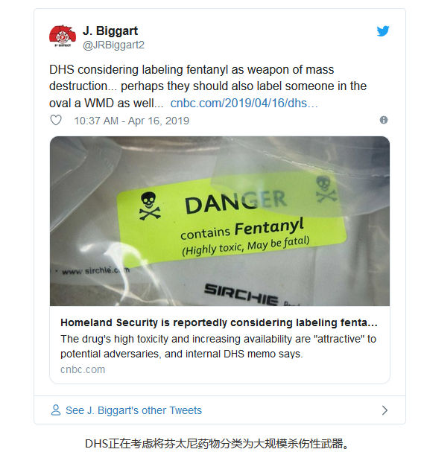Open the J. Biggart display name

110,31
